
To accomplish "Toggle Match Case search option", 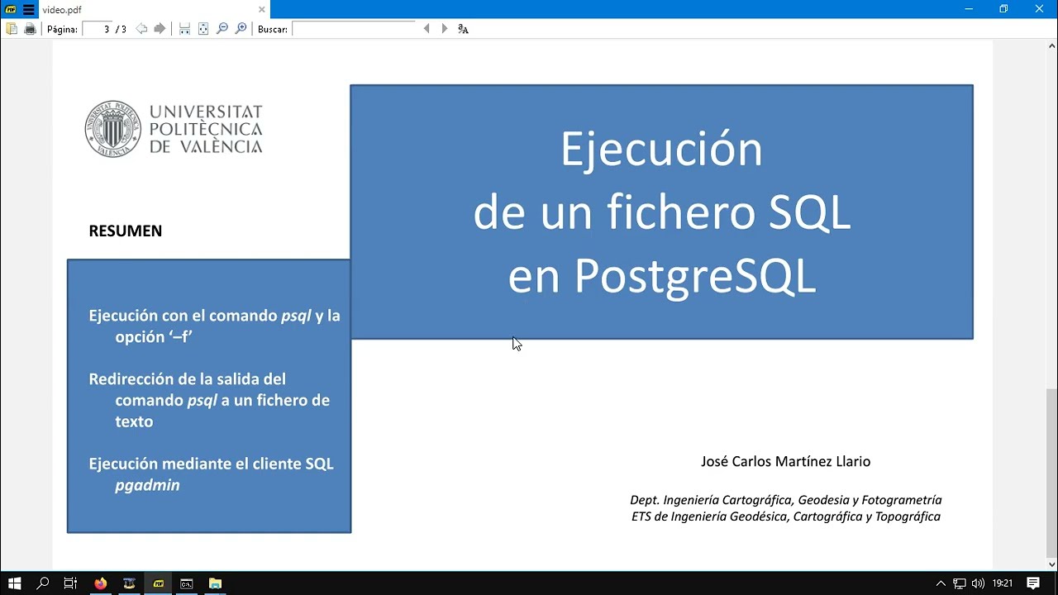I will click(x=463, y=29).
